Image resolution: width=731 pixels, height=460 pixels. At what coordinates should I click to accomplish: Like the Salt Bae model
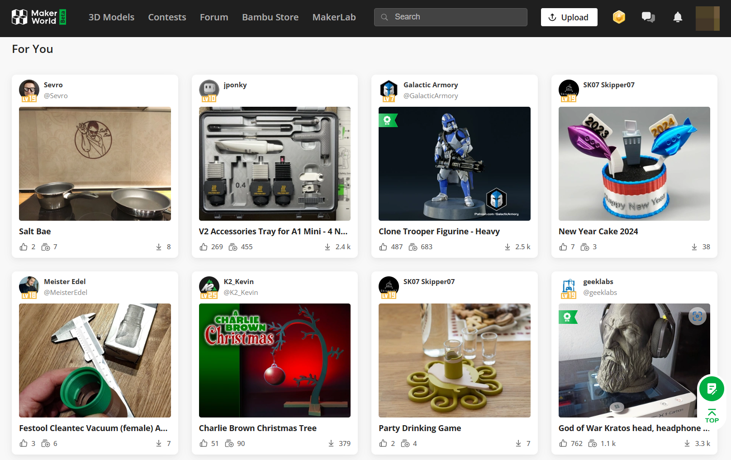(24, 247)
